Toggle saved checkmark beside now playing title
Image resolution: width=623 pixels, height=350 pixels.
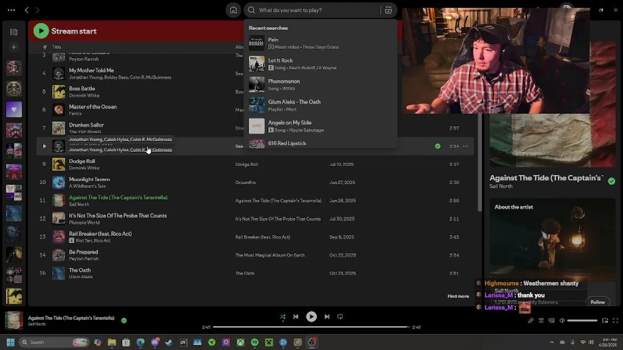[124, 320]
